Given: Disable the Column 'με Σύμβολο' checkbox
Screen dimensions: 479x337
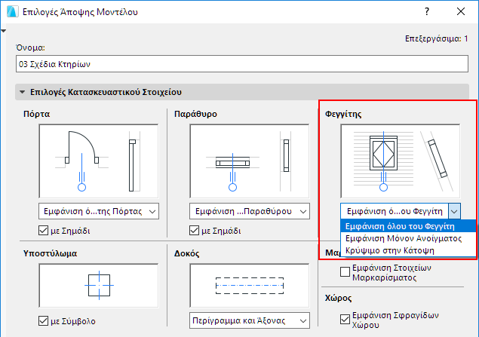Looking at the screenshot, I should tap(45, 321).
